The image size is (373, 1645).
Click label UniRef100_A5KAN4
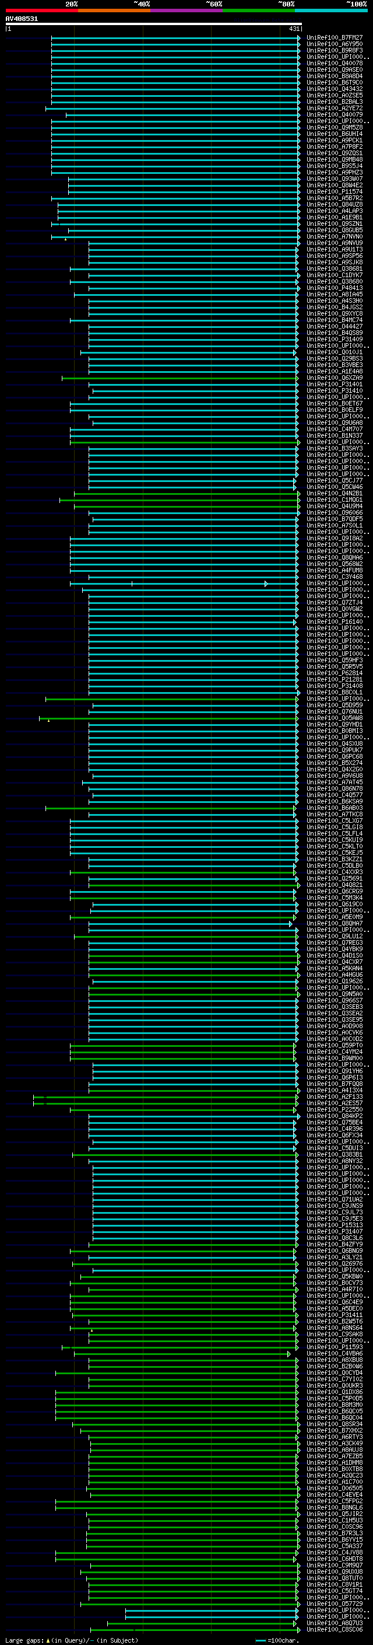[335, 969]
